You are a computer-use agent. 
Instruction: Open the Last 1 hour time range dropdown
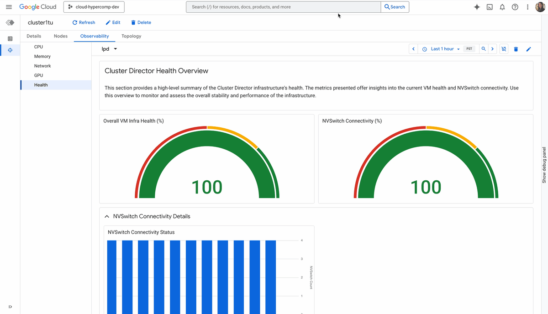coord(442,49)
